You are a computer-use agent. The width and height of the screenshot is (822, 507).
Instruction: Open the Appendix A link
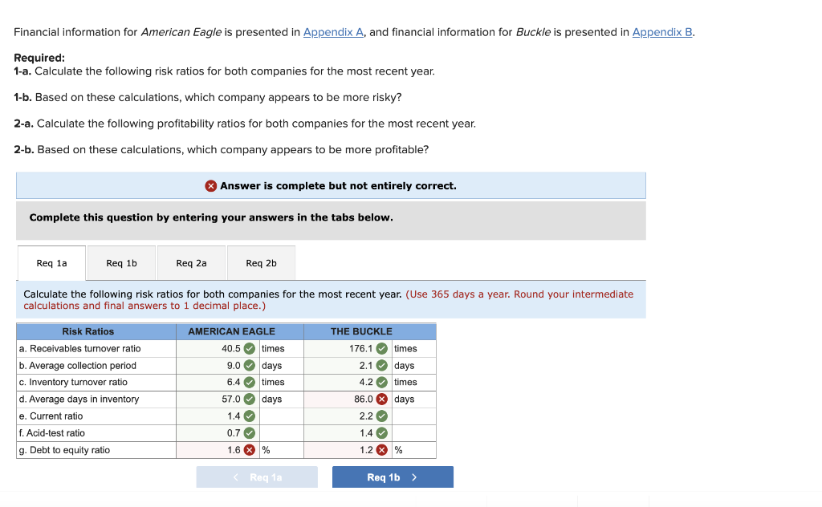click(333, 32)
